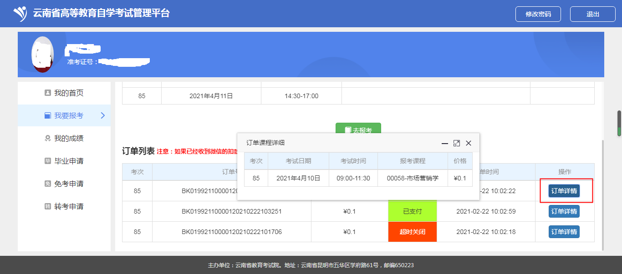Click the orange 超时关闭 status cell

412,232
